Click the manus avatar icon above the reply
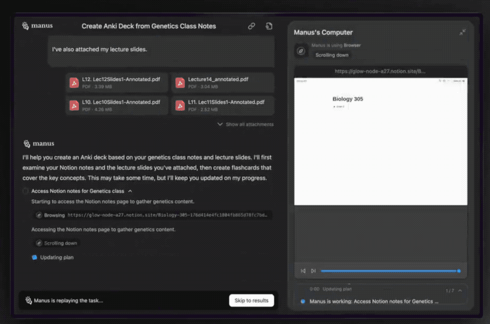Viewport: 490px width, 324px height. click(x=27, y=143)
